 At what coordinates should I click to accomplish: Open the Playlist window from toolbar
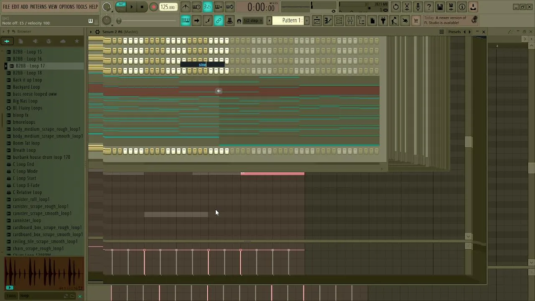coord(317,20)
